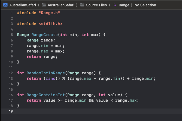
Task: Click the Source Files folder icon
Action: coord(82,5)
